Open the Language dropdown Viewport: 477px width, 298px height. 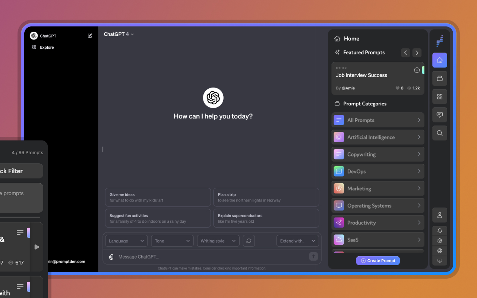click(x=126, y=241)
